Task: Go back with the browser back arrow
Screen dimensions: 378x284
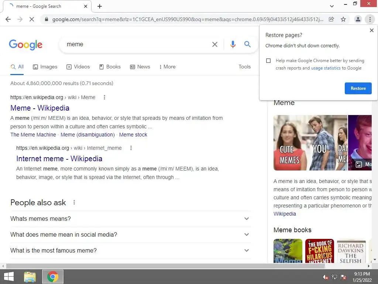Action: coord(8,19)
